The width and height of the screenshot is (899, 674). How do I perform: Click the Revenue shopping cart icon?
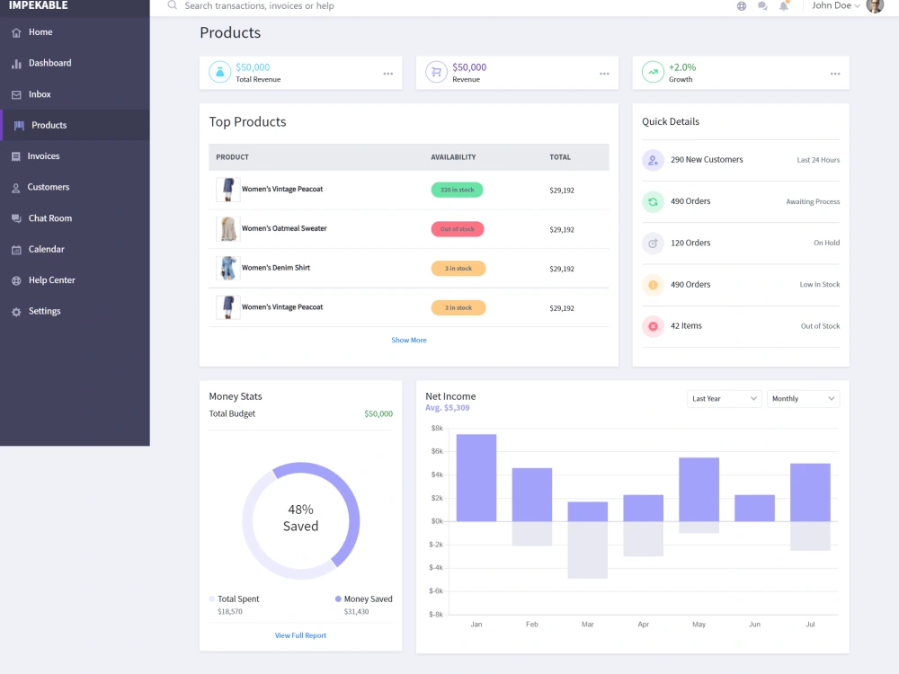click(436, 72)
